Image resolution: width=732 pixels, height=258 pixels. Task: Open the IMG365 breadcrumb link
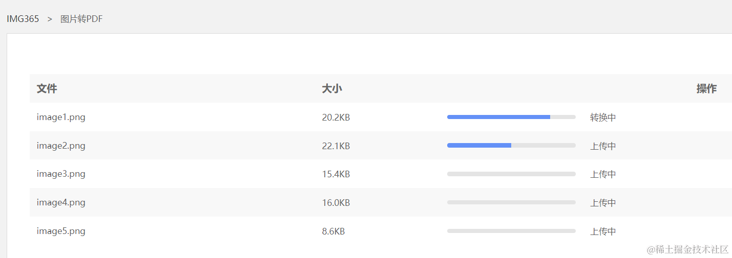click(x=23, y=19)
